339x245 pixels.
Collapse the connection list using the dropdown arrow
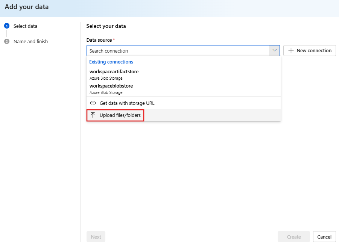click(274, 50)
